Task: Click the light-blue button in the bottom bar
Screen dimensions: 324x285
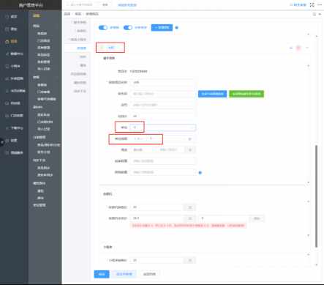Action: (124, 274)
